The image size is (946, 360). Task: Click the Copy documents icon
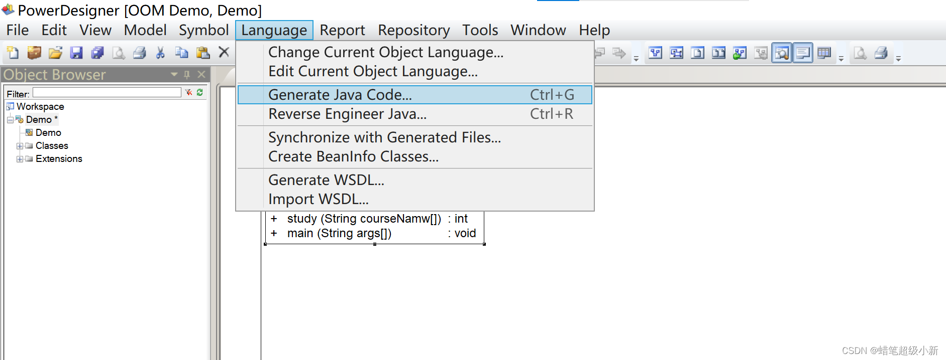[x=182, y=53]
